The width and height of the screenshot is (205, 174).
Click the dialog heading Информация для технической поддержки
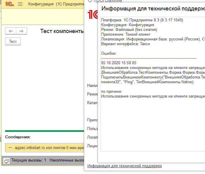[153, 9]
